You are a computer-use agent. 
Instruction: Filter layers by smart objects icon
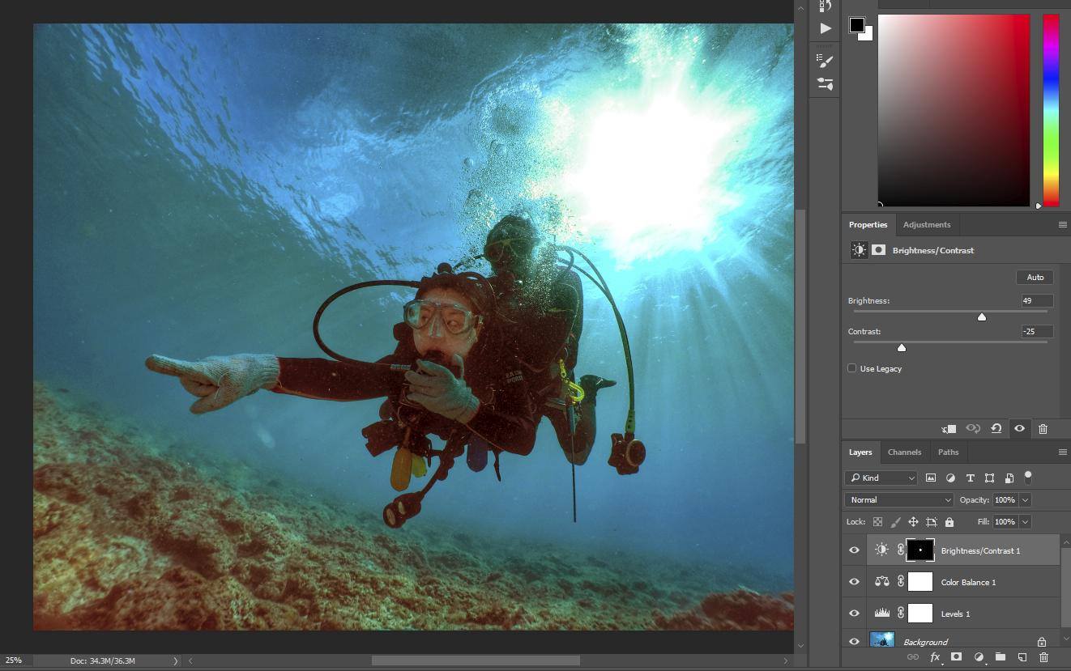(1009, 478)
